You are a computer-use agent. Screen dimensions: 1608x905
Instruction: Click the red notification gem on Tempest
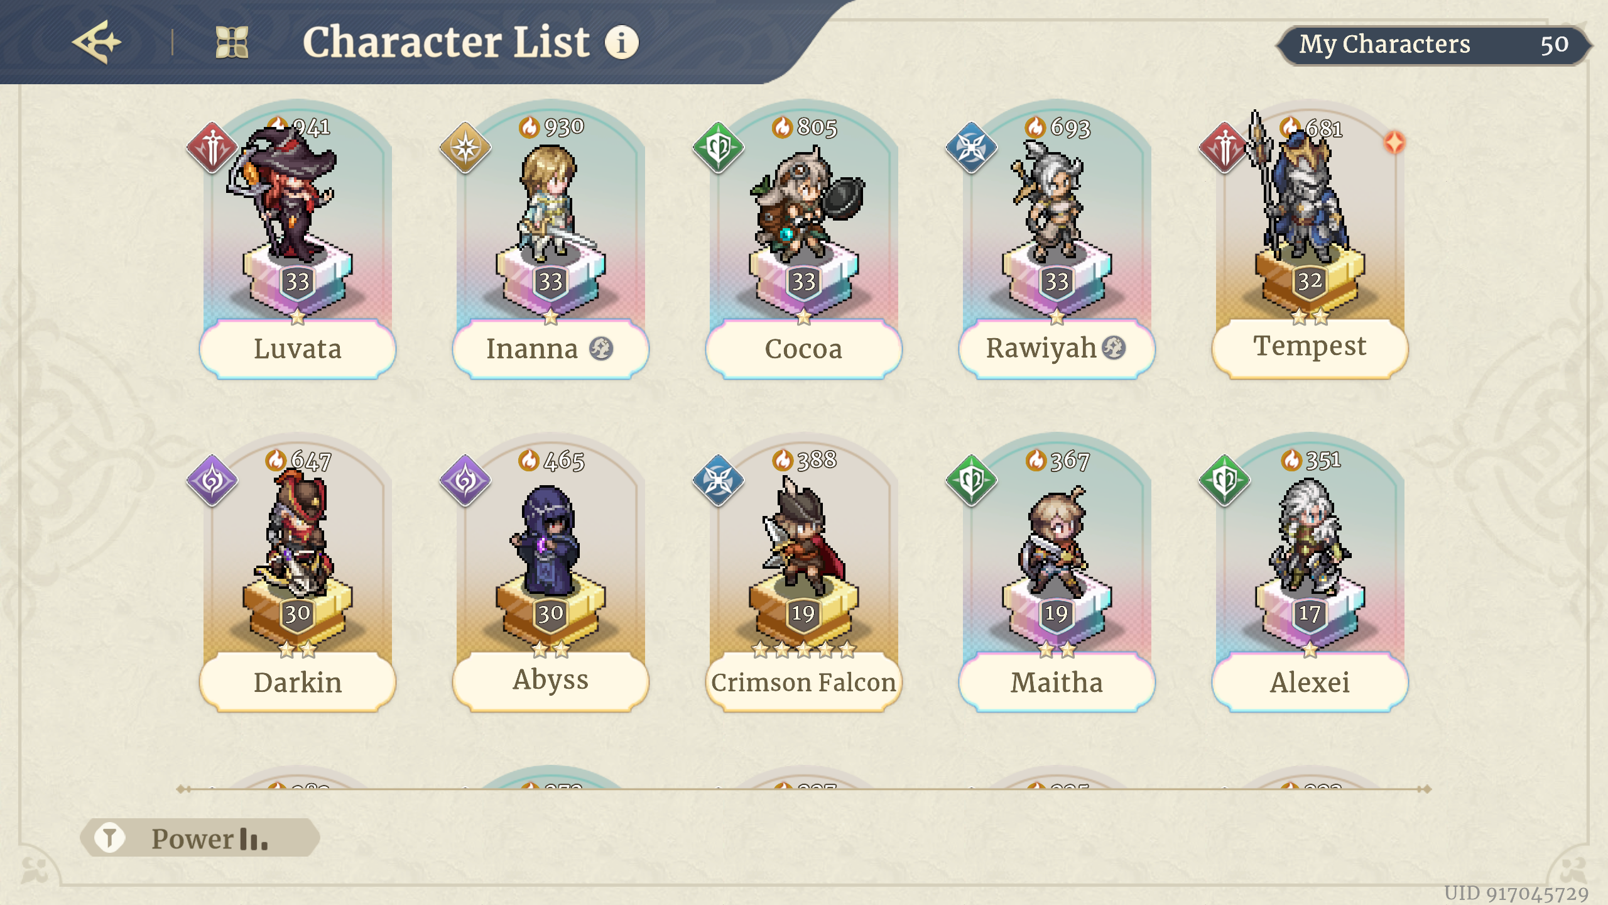pyautogui.click(x=1394, y=143)
